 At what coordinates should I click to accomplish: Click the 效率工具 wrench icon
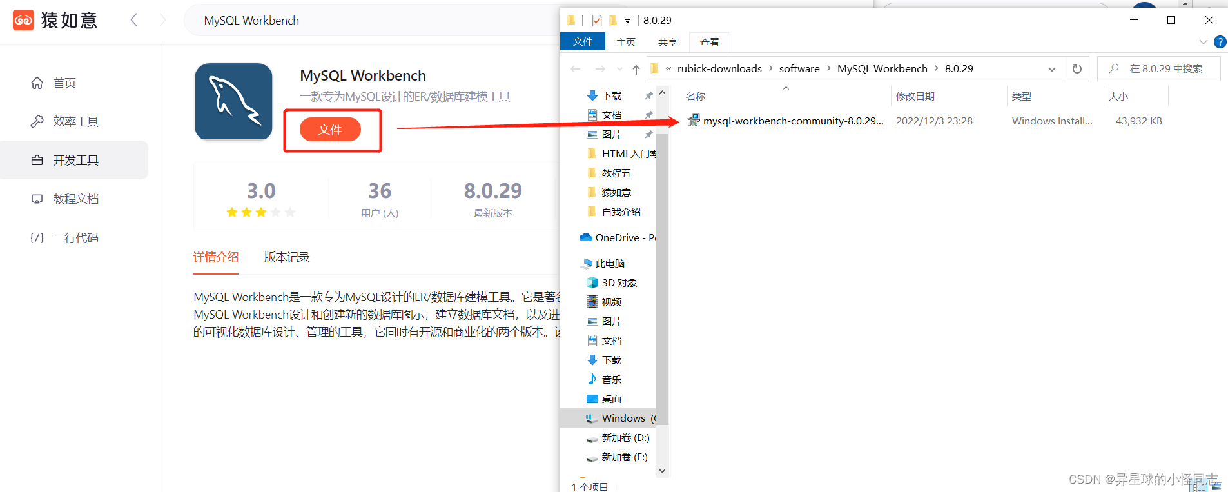pyautogui.click(x=37, y=121)
